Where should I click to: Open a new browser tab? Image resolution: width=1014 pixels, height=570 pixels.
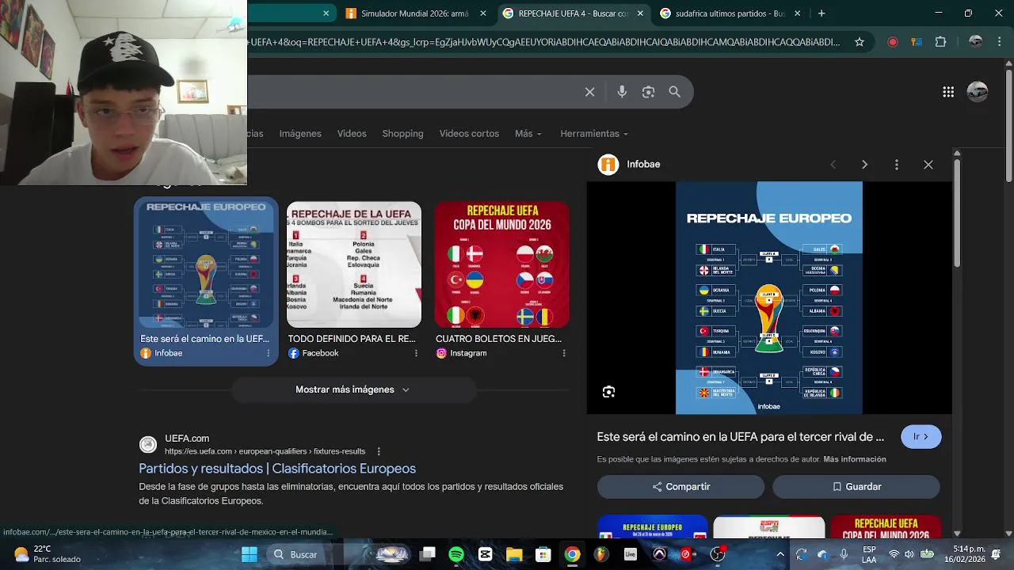(x=821, y=13)
